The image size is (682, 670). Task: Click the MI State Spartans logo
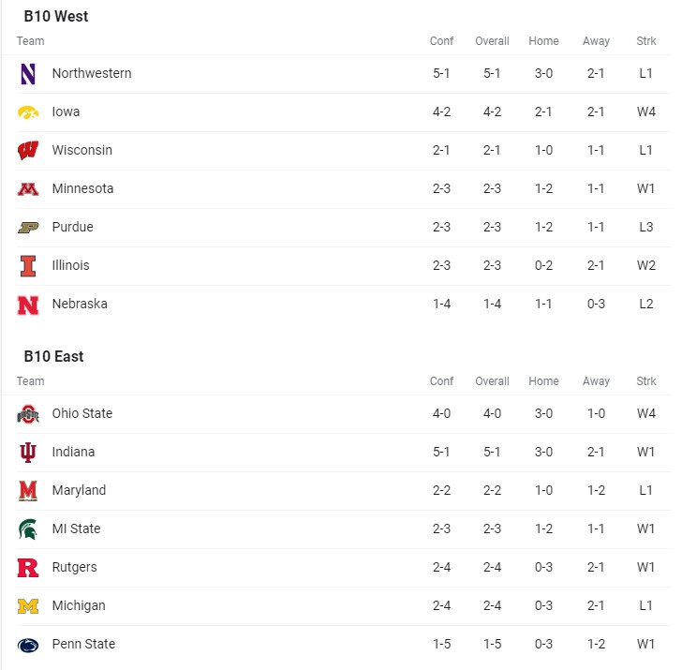tap(28, 529)
